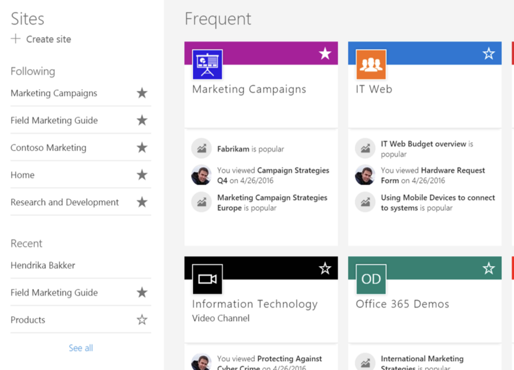The height and width of the screenshot is (370, 514).
Task: Click the OD Office 365 Demos logo
Action: pyautogui.click(x=371, y=279)
